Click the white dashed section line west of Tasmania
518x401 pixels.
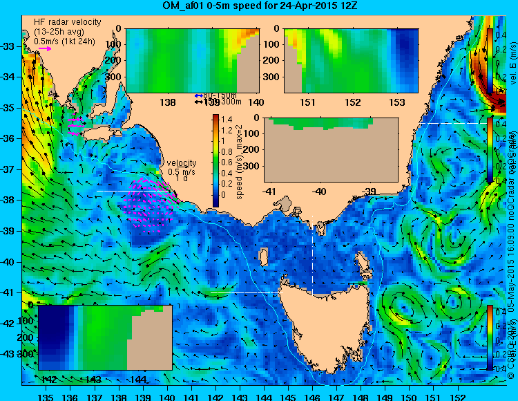tap(247, 292)
